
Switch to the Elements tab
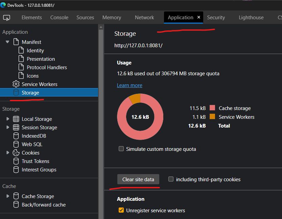32,18
